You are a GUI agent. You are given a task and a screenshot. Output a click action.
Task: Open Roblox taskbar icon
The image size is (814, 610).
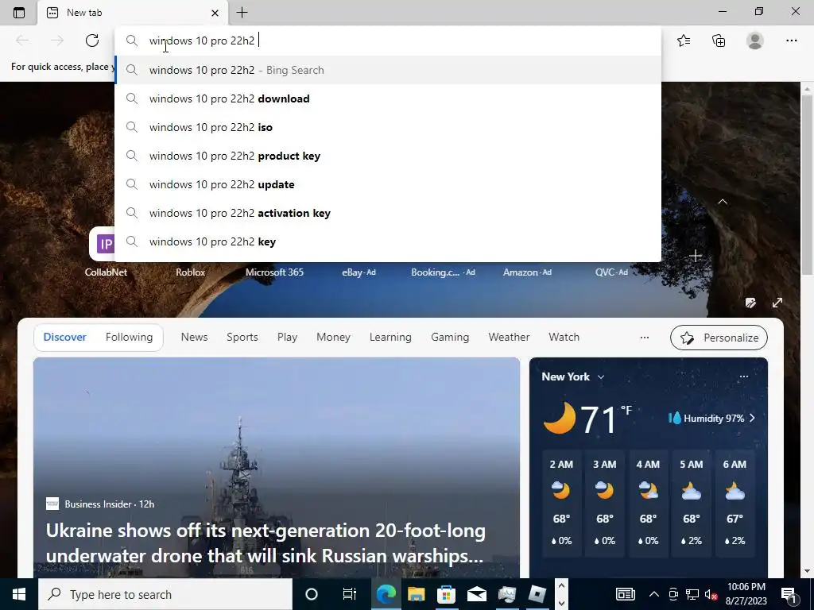point(537,594)
